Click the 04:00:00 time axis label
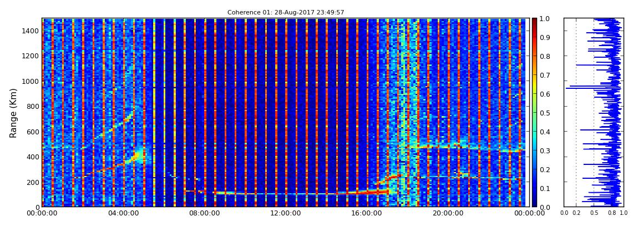This screenshot has height=226, width=638. [x=123, y=213]
